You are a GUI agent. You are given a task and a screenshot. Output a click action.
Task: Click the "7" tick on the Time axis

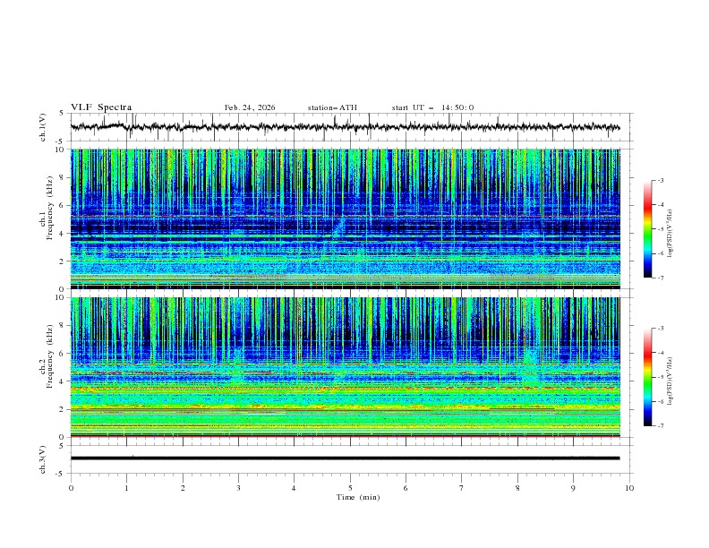pyautogui.click(x=462, y=488)
